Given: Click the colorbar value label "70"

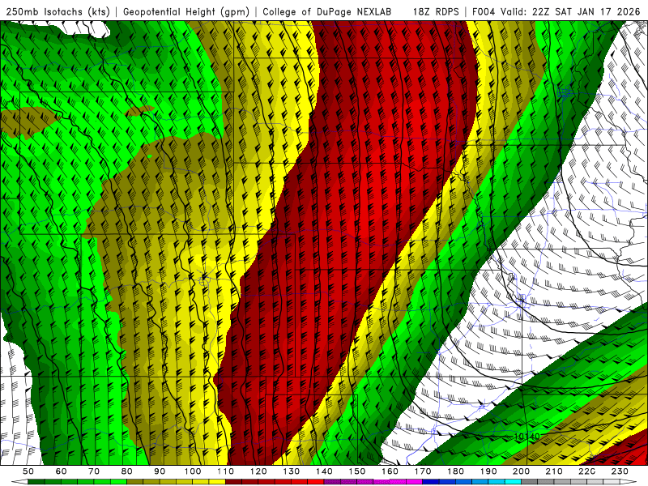Looking at the screenshot, I should click(94, 471).
